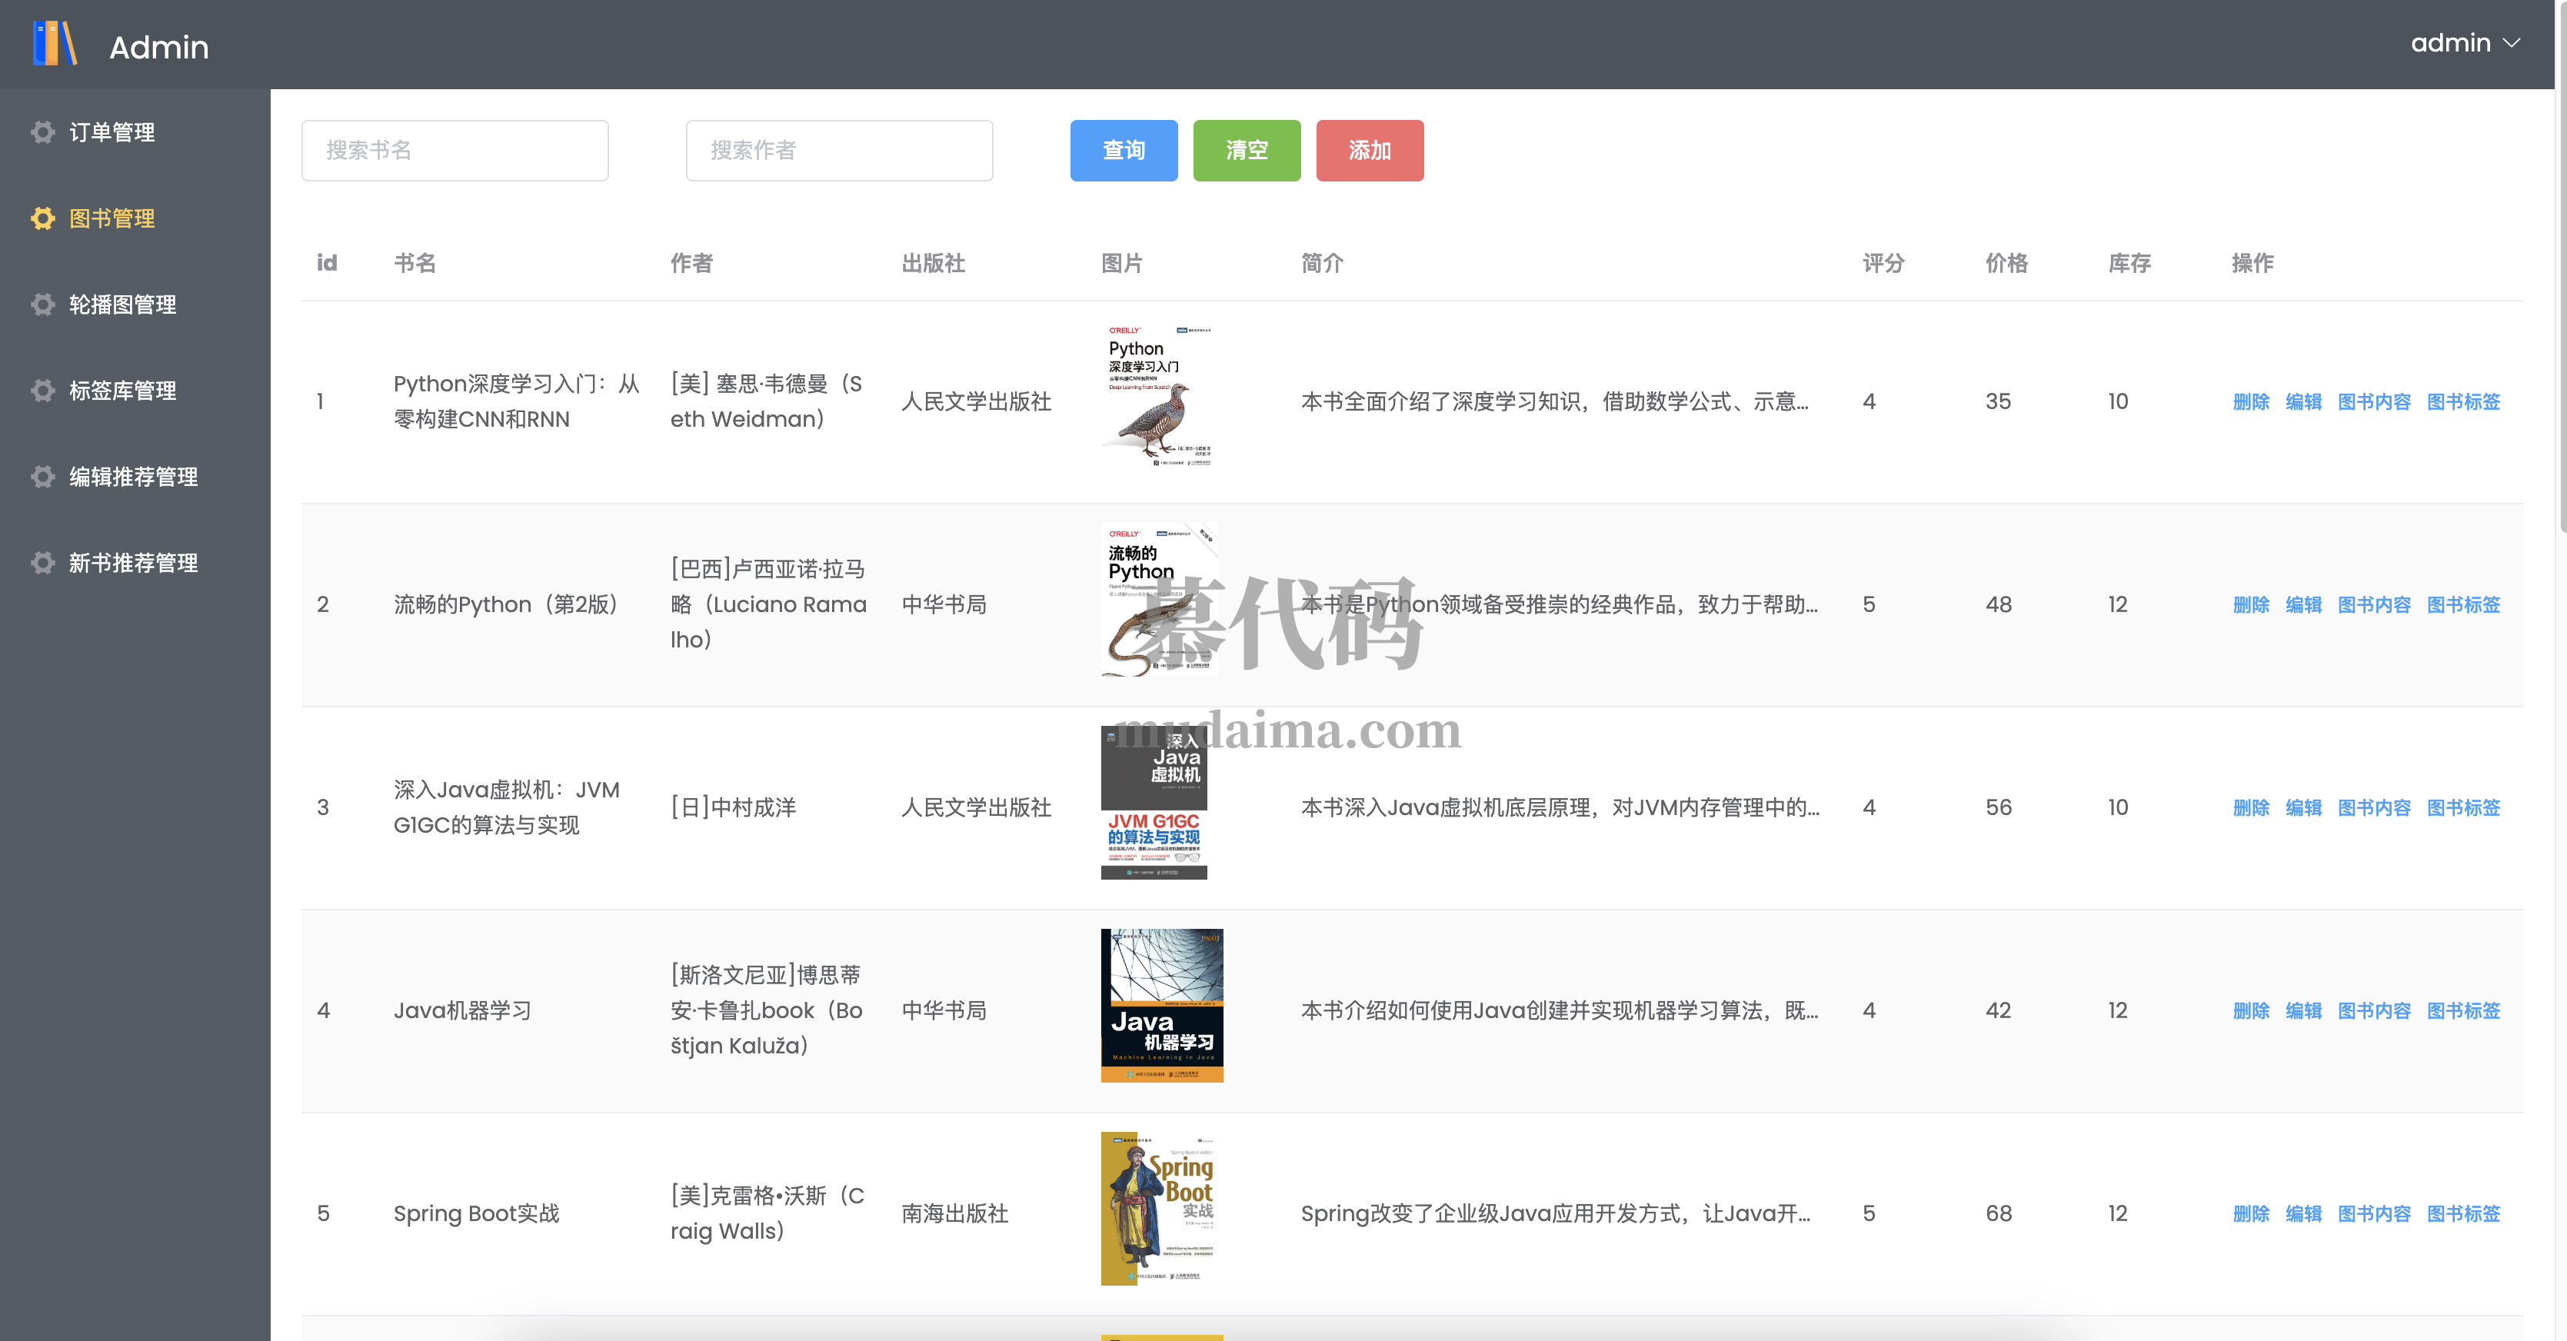Expand the admin user dropdown arrow
The image size is (2567, 1341).
2511,44
